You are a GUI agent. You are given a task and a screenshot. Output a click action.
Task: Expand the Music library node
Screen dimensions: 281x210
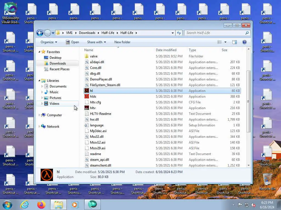coord(42,92)
